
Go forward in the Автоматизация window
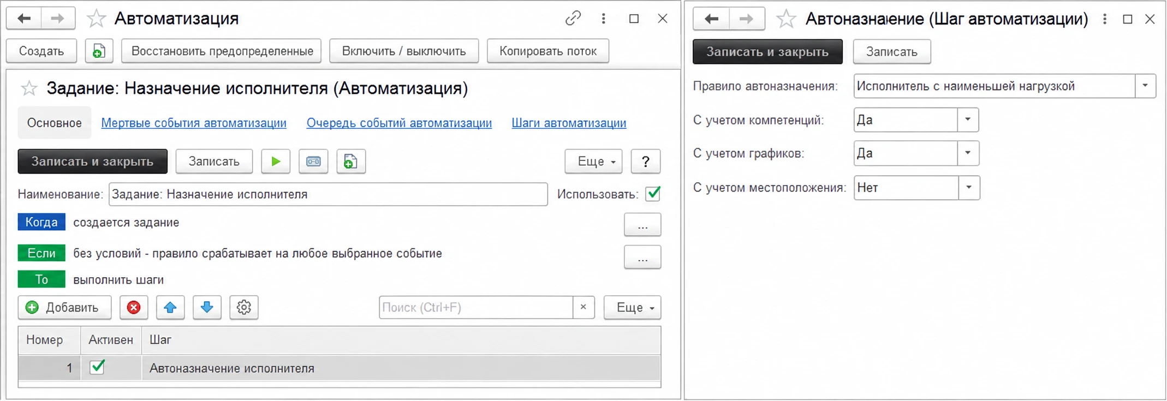click(x=58, y=19)
